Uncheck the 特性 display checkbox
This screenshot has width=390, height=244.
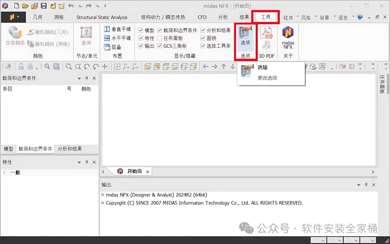pyautogui.click(x=141, y=38)
